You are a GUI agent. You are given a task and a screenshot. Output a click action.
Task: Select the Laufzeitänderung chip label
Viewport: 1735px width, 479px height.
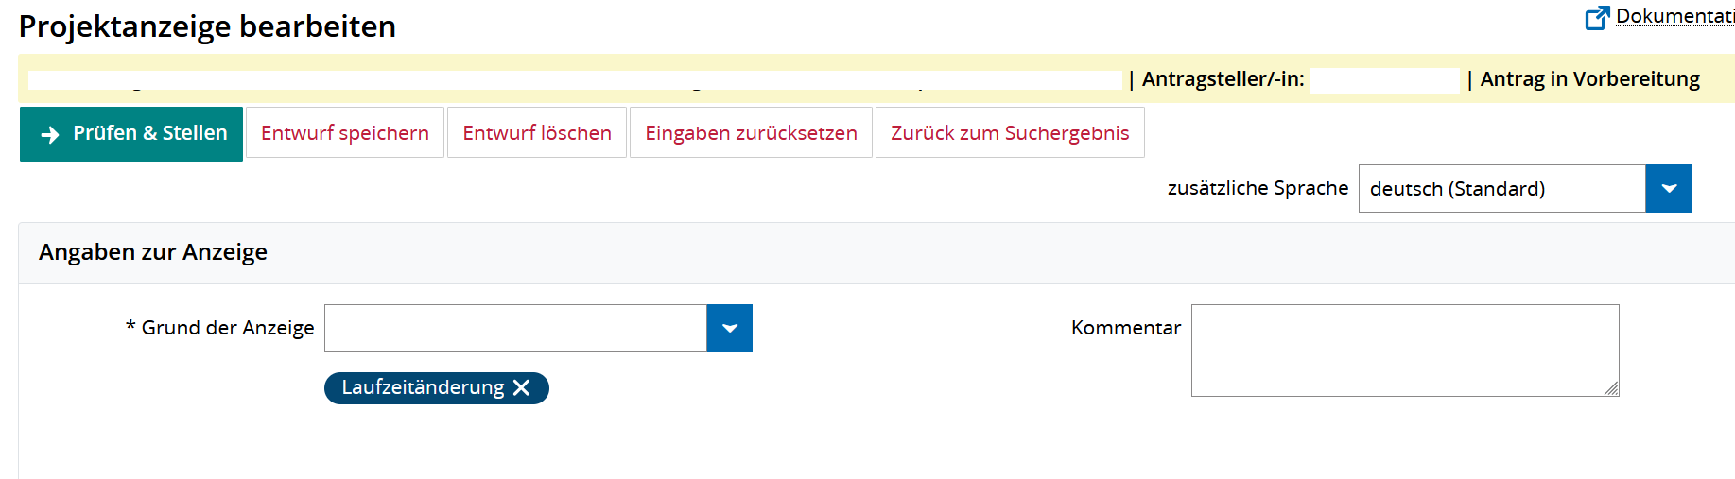(423, 388)
